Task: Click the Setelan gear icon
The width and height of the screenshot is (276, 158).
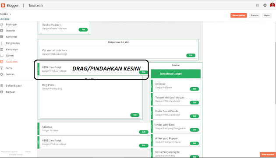Action: tap(2, 74)
